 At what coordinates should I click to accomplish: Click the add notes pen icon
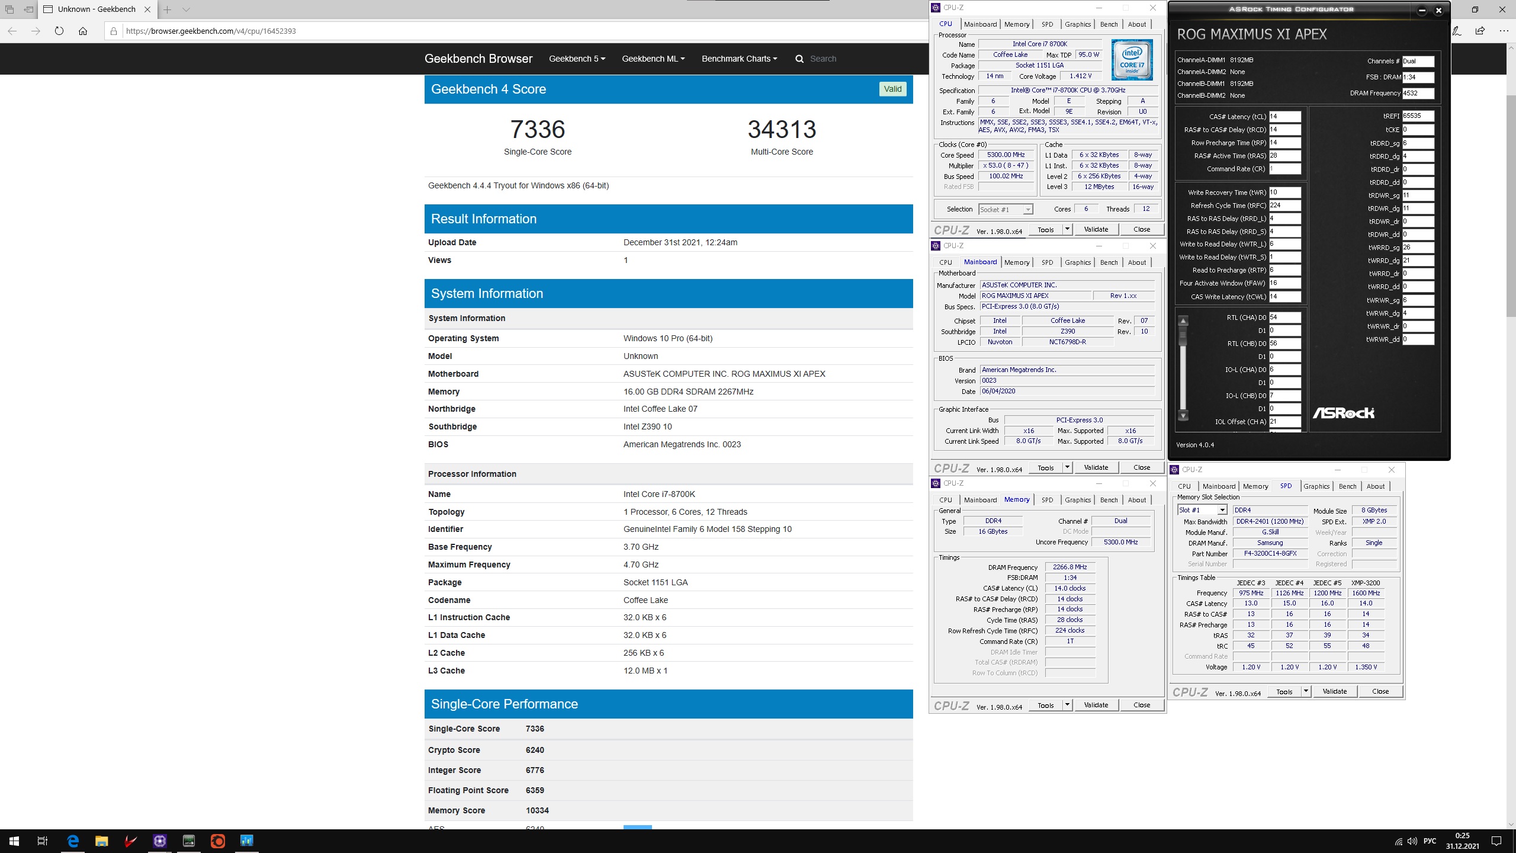[1456, 31]
